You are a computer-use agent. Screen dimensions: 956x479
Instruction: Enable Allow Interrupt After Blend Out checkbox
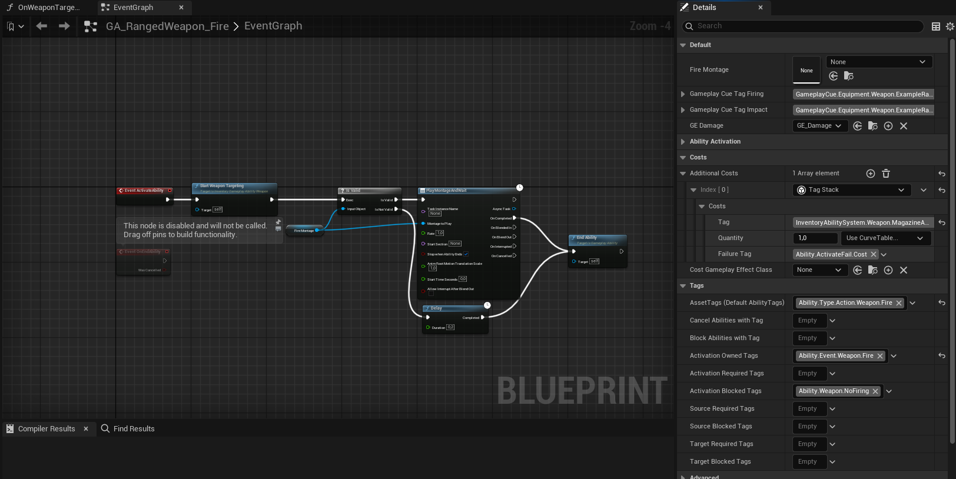point(431,294)
